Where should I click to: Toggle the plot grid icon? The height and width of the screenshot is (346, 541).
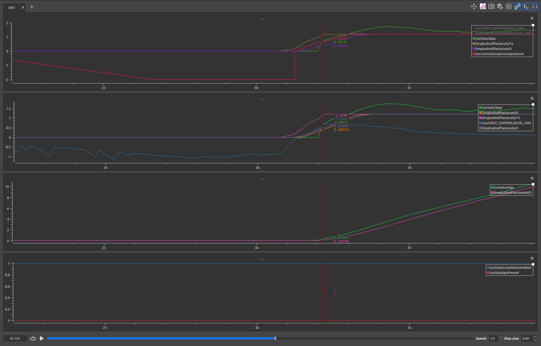click(508, 7)
